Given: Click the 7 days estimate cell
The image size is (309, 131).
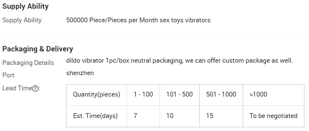Looking at the screenshot, I should coord(143,116).
